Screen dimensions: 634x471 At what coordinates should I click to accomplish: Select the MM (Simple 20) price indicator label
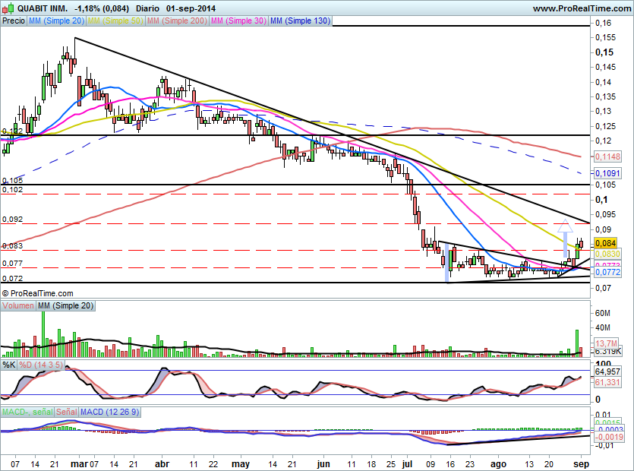(x=57, y=21)
